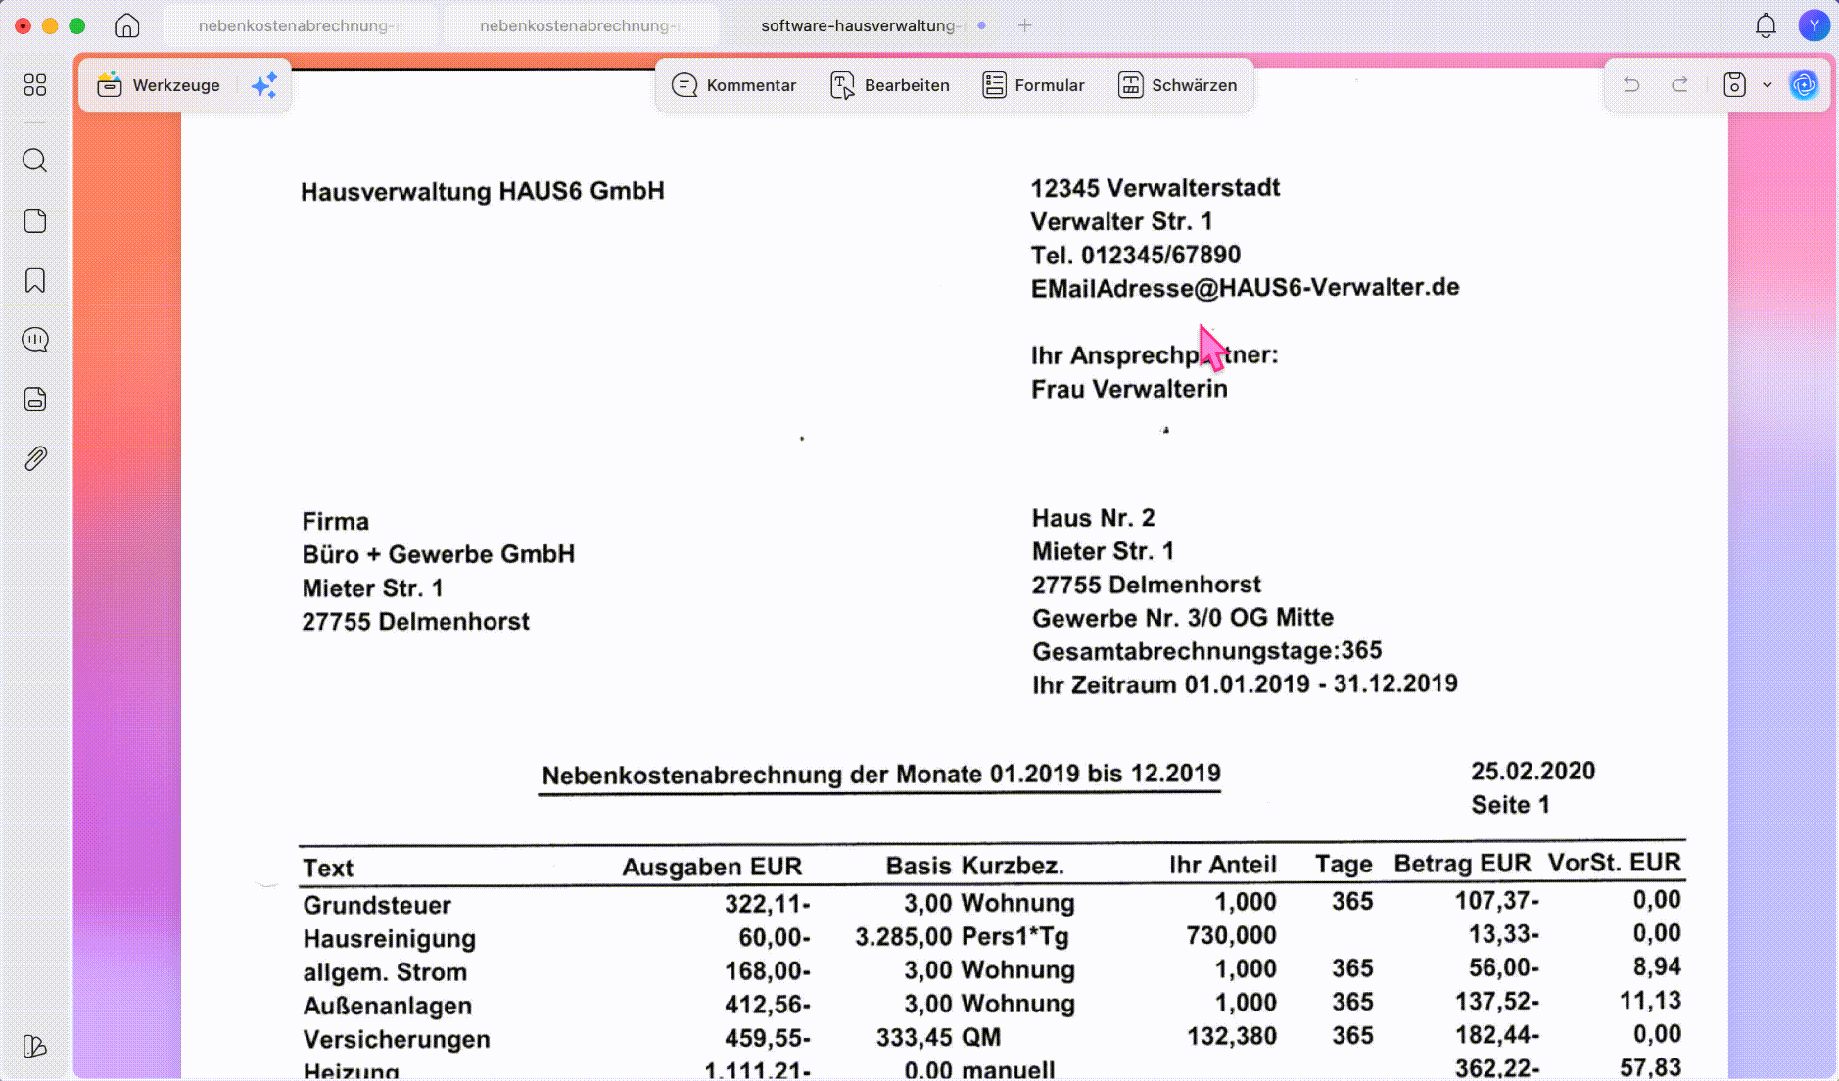Click the title Nebenkostenabrechnung der Monate
The image size is (1839, 1081).
(881, 775)
